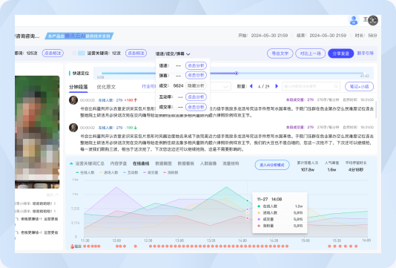Click the 猫货 marker row icon

(x=72, y=246)
